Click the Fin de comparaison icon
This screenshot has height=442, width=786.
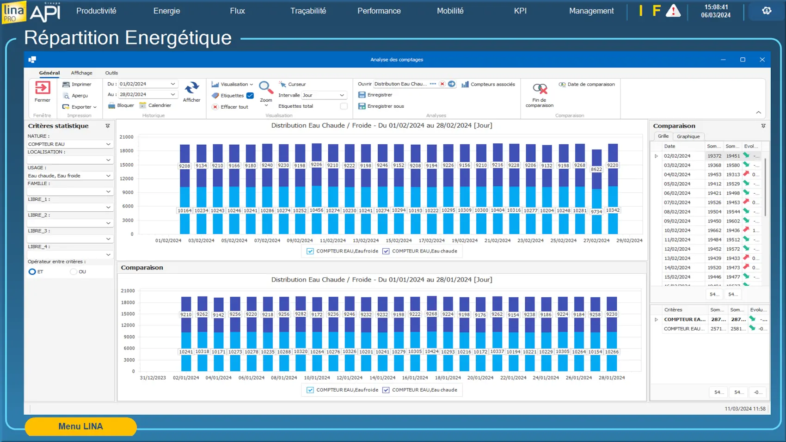click(540, 89)
